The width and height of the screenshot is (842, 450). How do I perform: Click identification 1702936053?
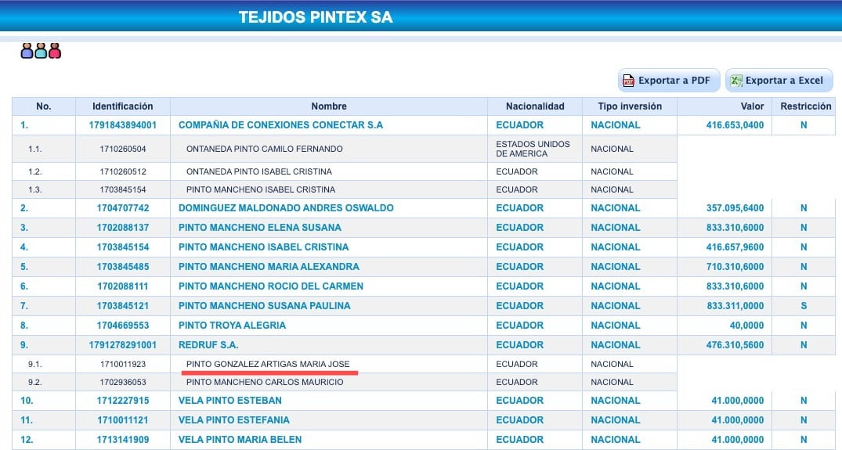coord(123,383)
